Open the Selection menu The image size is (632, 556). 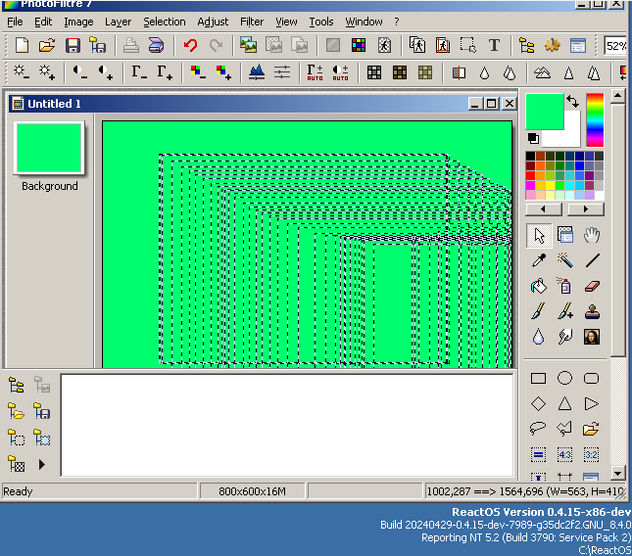[164, 22]
